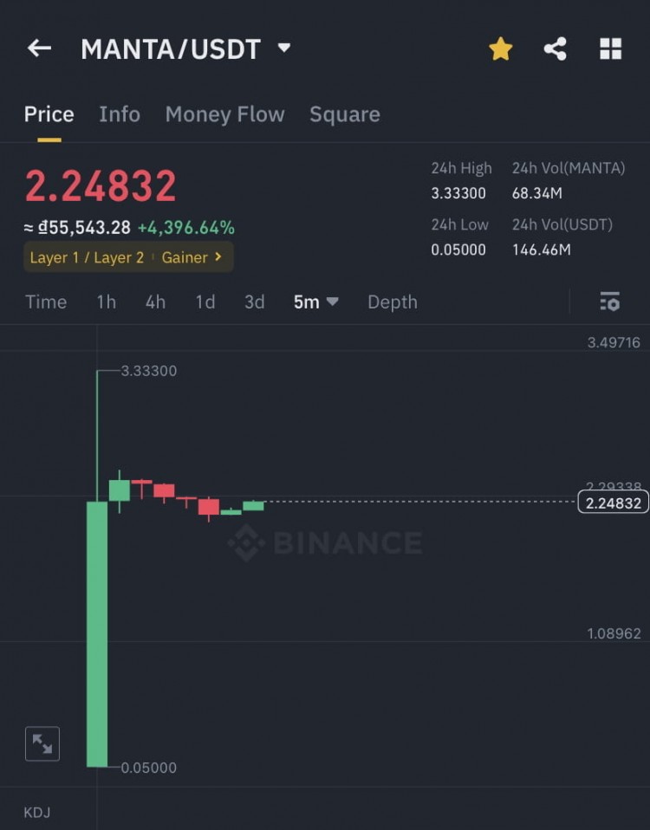Click the 2.24832 current price label on chart
Viewport: 650px width, 830px height.
(613, 503)
